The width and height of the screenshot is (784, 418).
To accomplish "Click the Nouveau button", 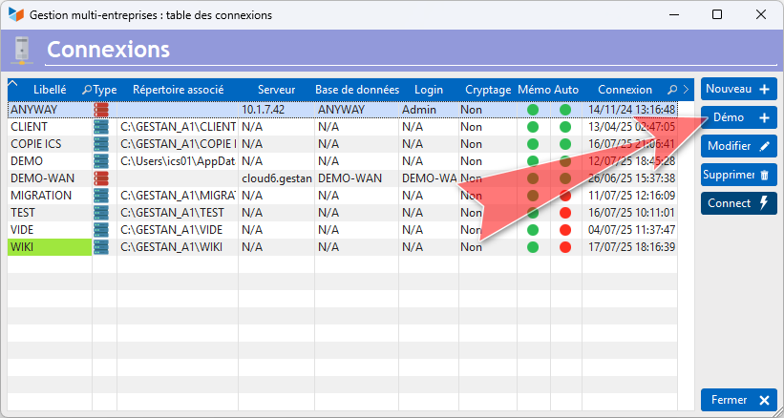I will (x=739, y=89).
